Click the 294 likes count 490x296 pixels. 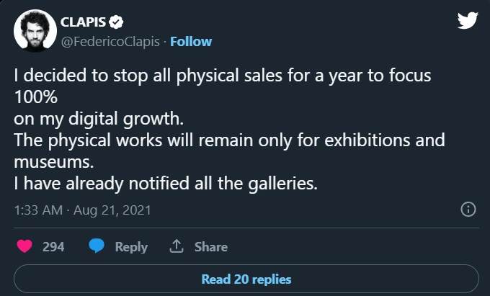(x=53, y=246)
